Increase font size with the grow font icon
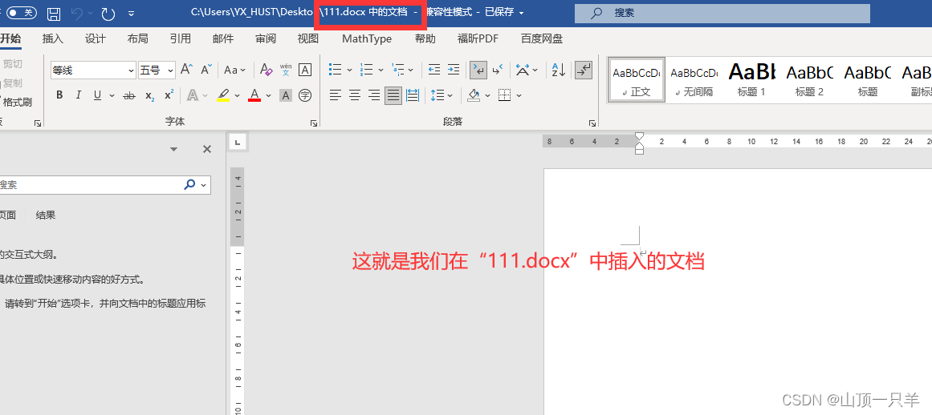The image size is (932, 415). [x=186, y=70]
